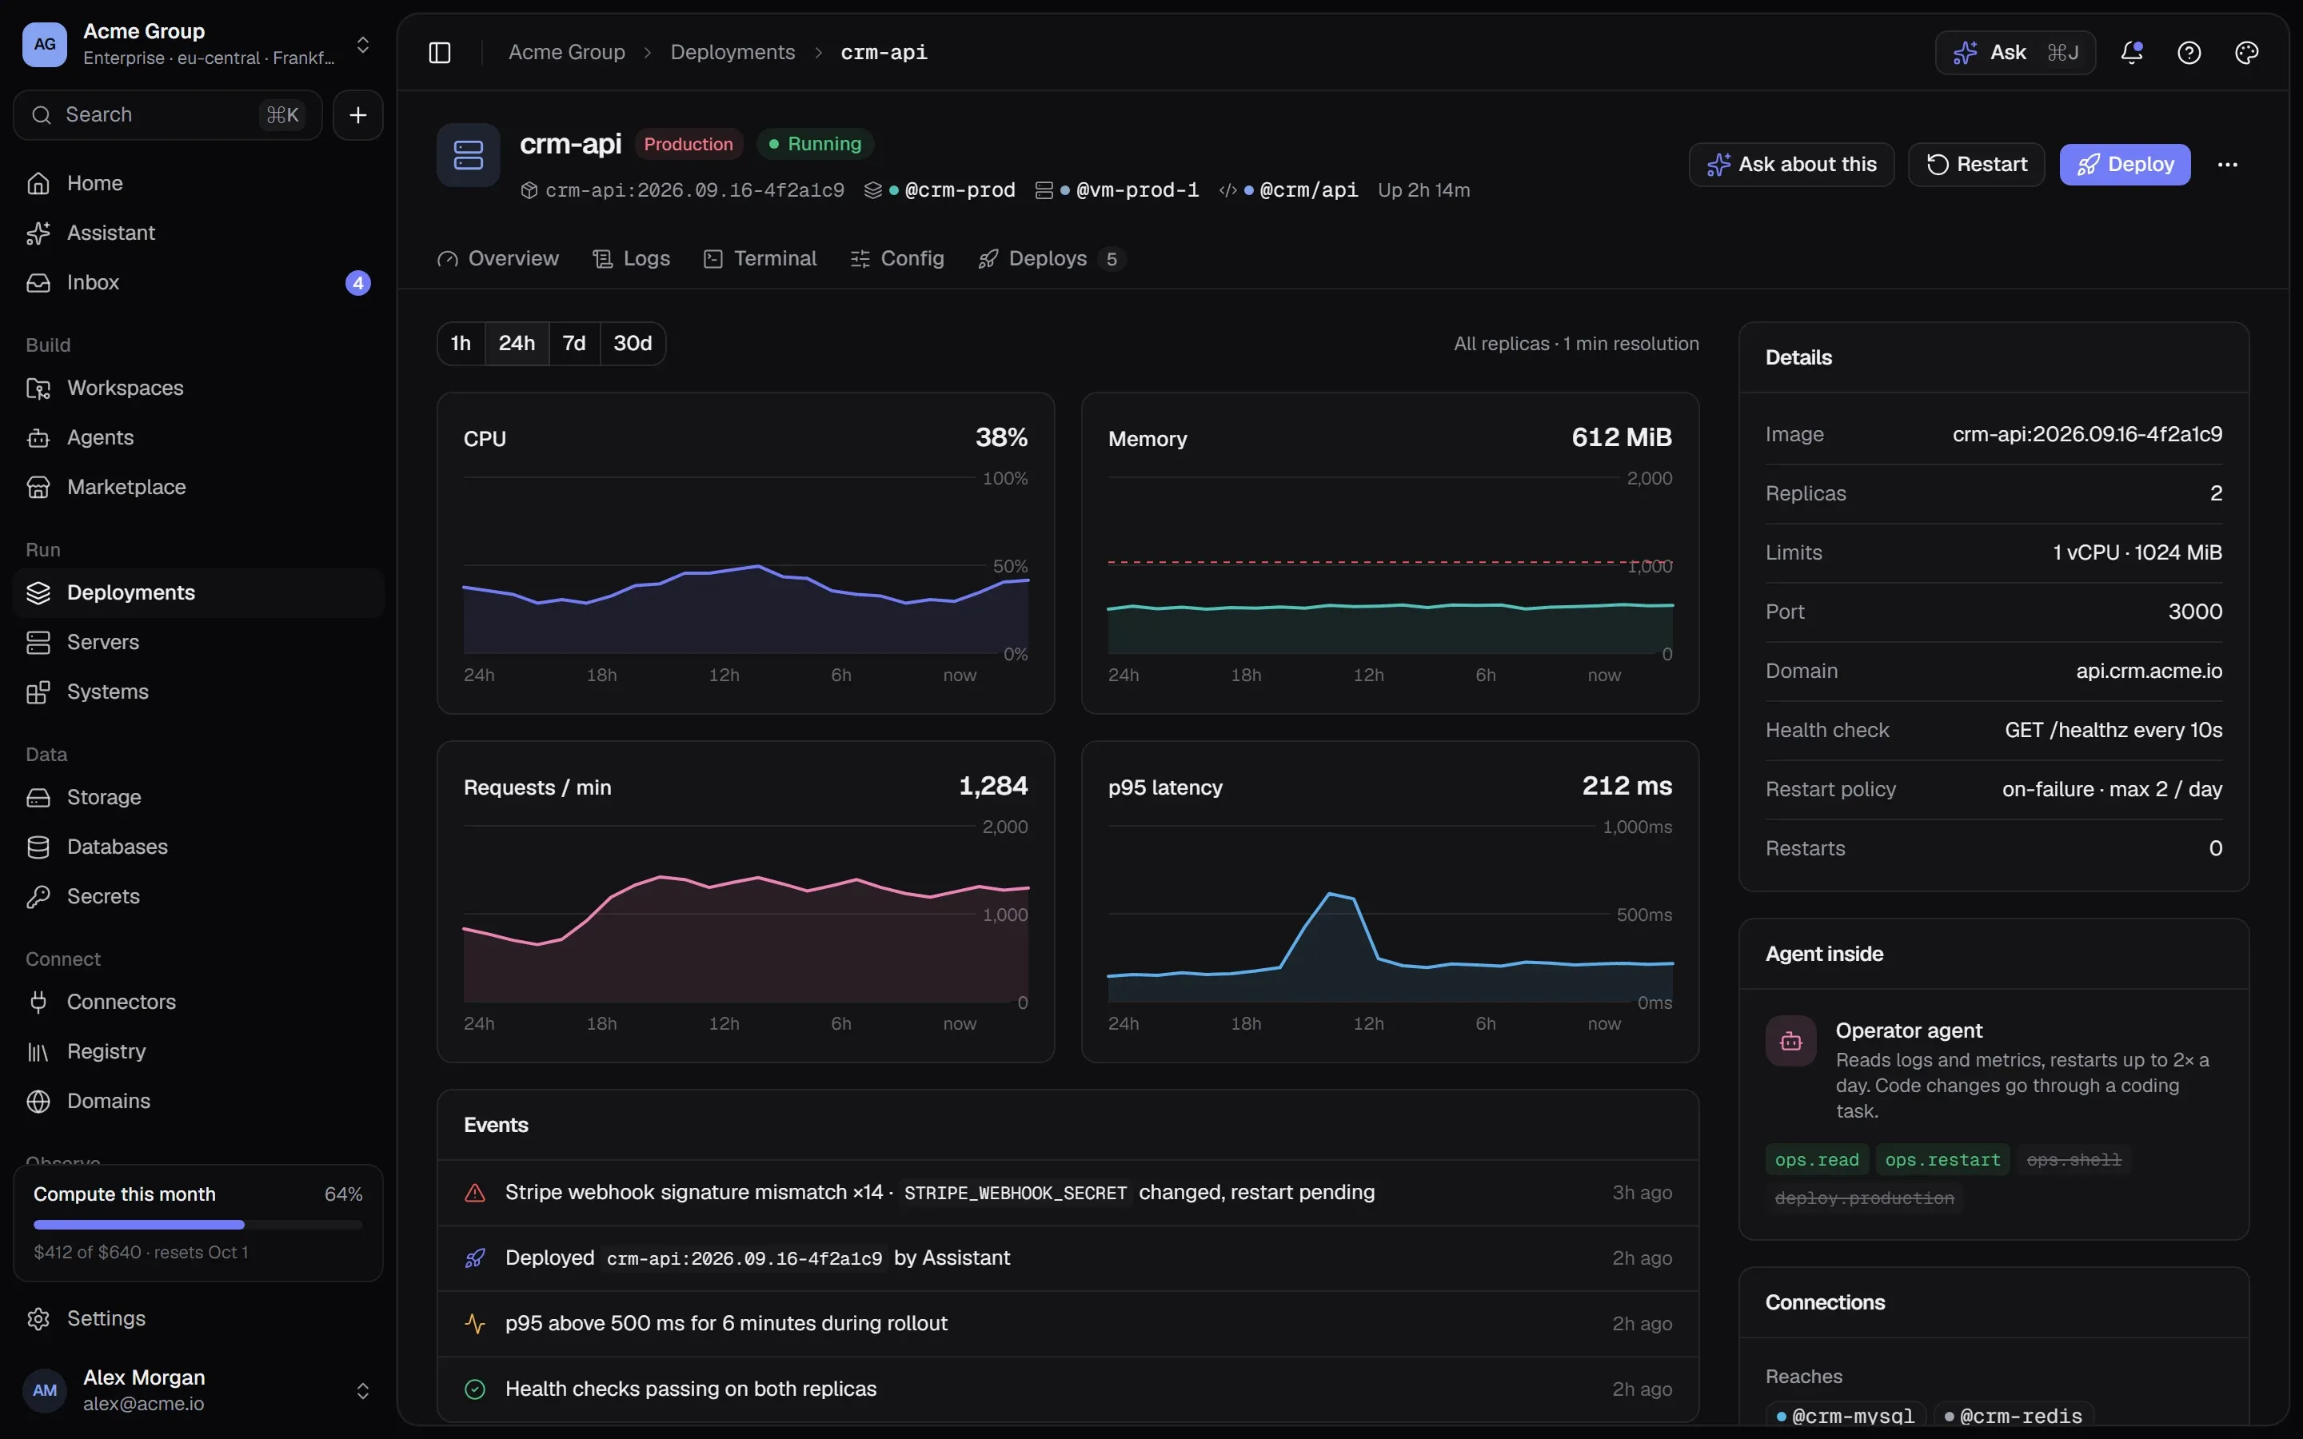Open the @crm-prod system link
2303x1439 pixels.
pyautogui.click(x=952, y=190)
